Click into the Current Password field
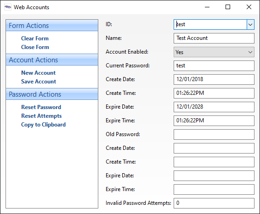Viewport: 260px width, 214px height. click(214, 66)
